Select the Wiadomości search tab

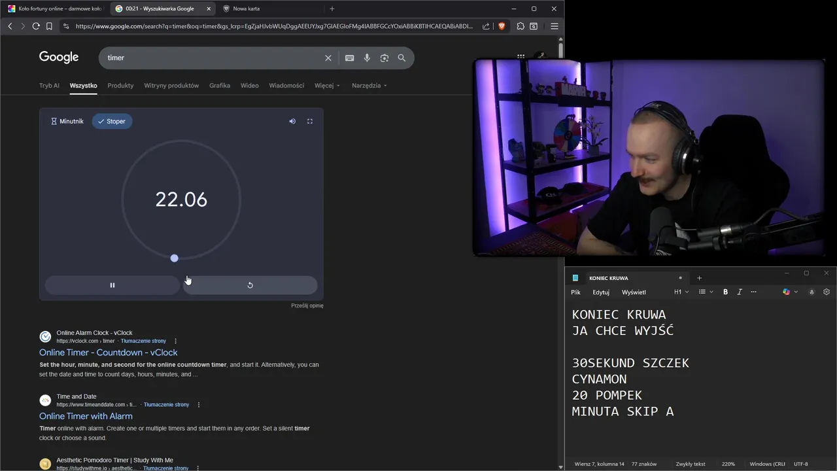click(286, 86)
